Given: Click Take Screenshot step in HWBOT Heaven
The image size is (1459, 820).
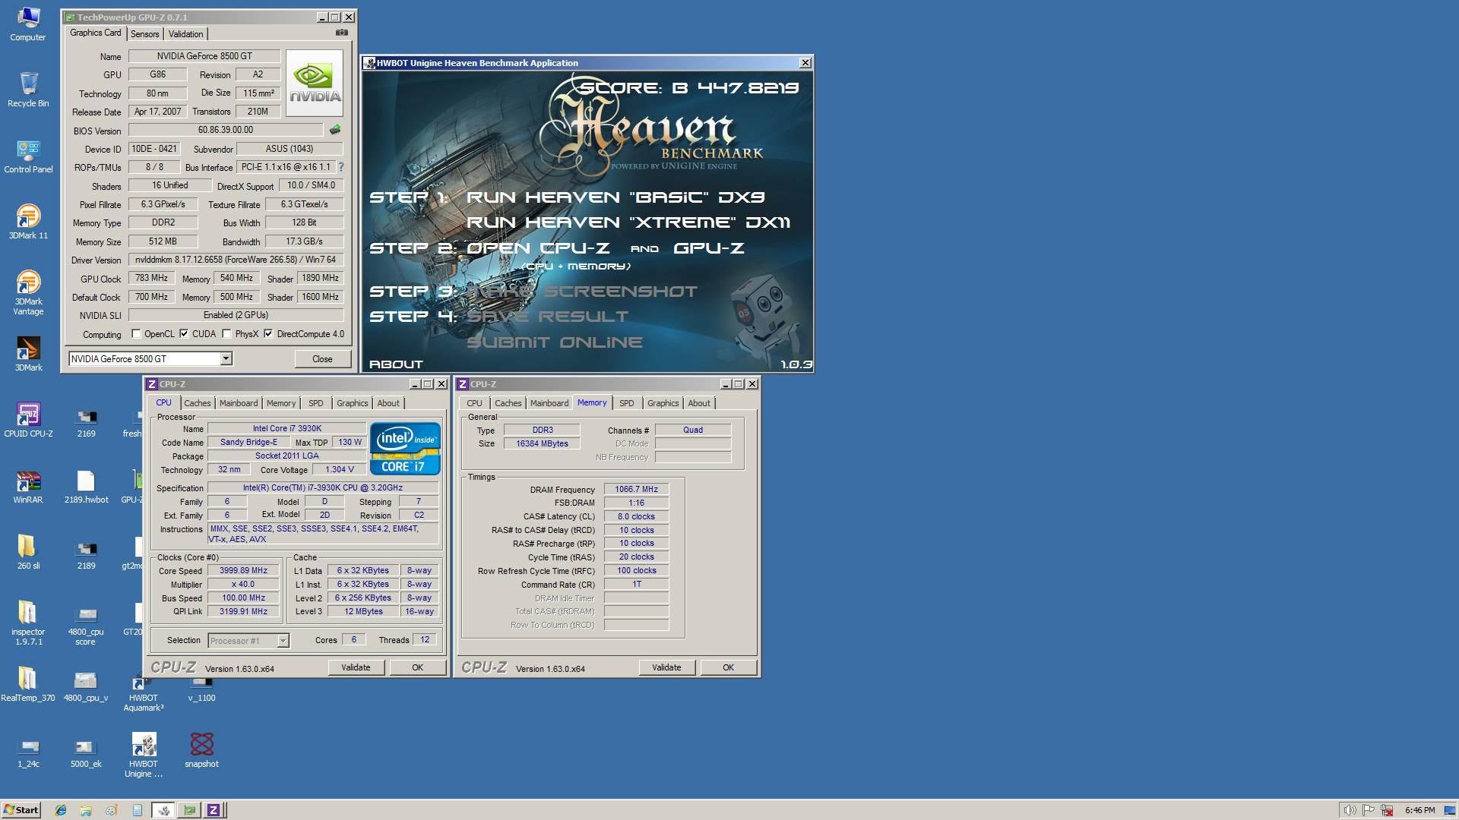Looking at the screenshot, I should 581,292.
